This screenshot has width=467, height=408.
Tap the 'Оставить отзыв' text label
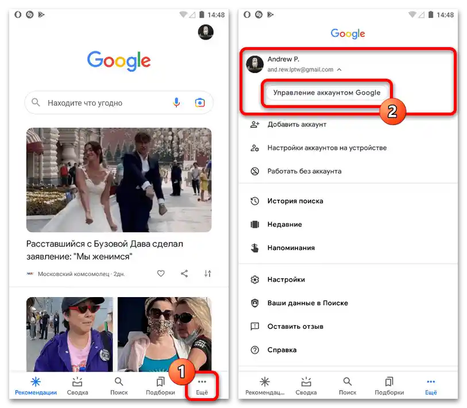295,326
